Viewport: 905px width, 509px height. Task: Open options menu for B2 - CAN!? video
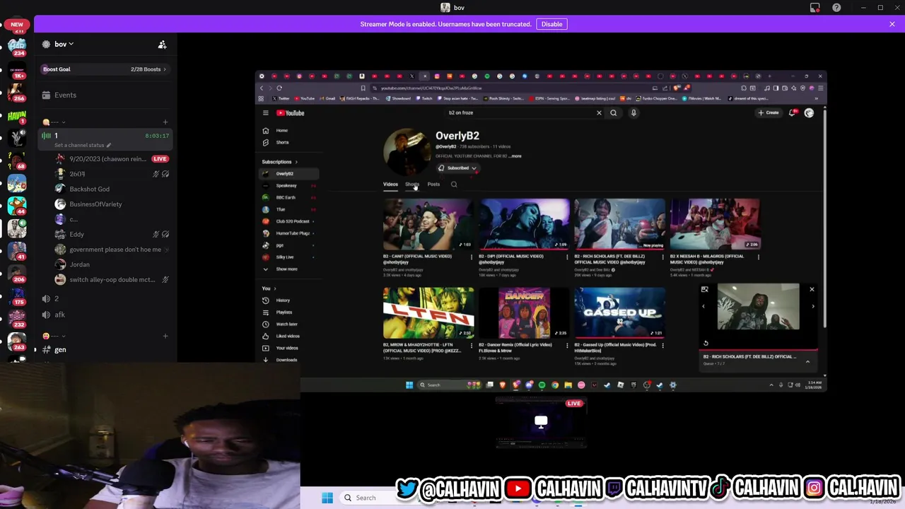coord(472,257)
